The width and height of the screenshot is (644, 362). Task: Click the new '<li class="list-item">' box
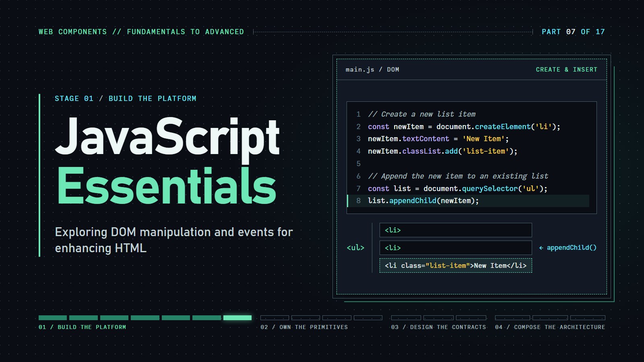pyautogui.click(x=456, y=265)
